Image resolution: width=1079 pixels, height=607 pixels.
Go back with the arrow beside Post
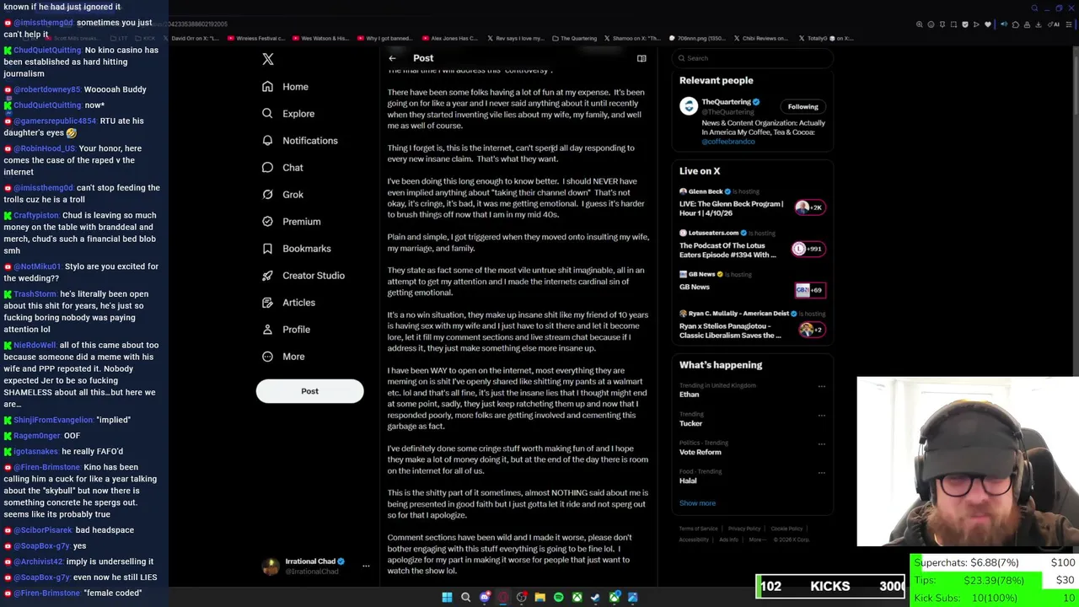[392, 58]
